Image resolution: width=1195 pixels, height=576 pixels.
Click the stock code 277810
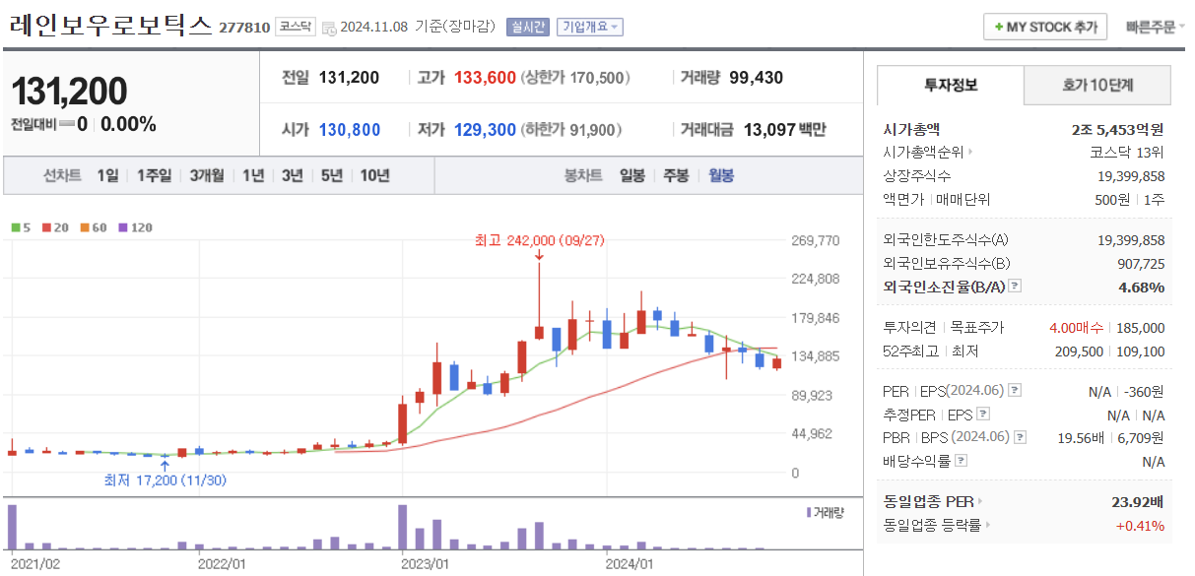tap(243, 28)
